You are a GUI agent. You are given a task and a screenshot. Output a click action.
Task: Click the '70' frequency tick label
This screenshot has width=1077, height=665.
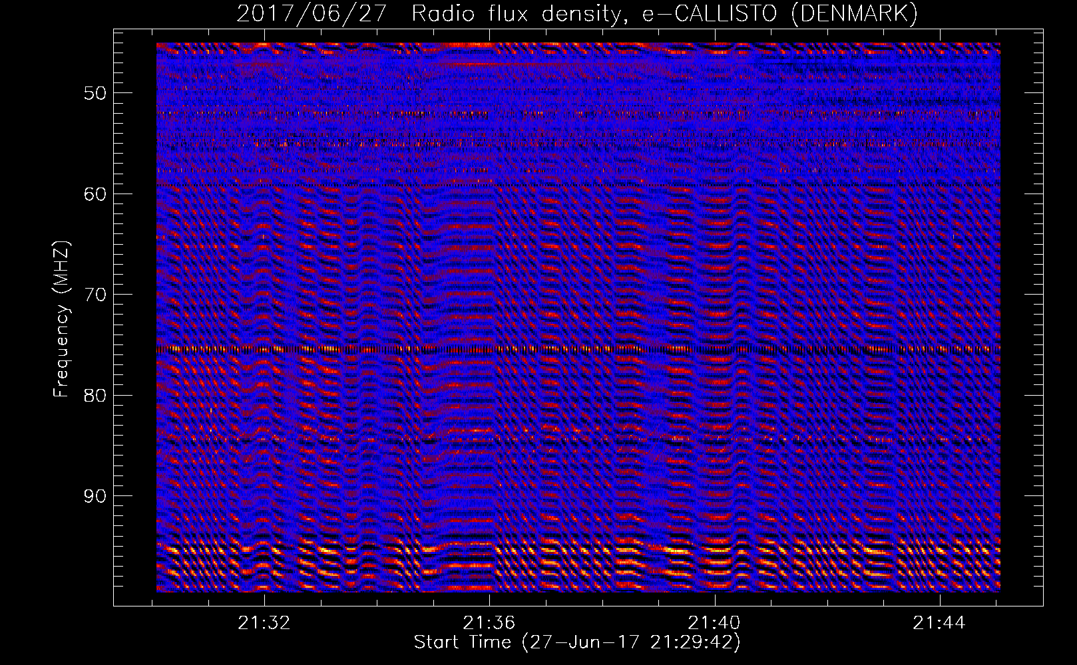(x=95, y=295)
